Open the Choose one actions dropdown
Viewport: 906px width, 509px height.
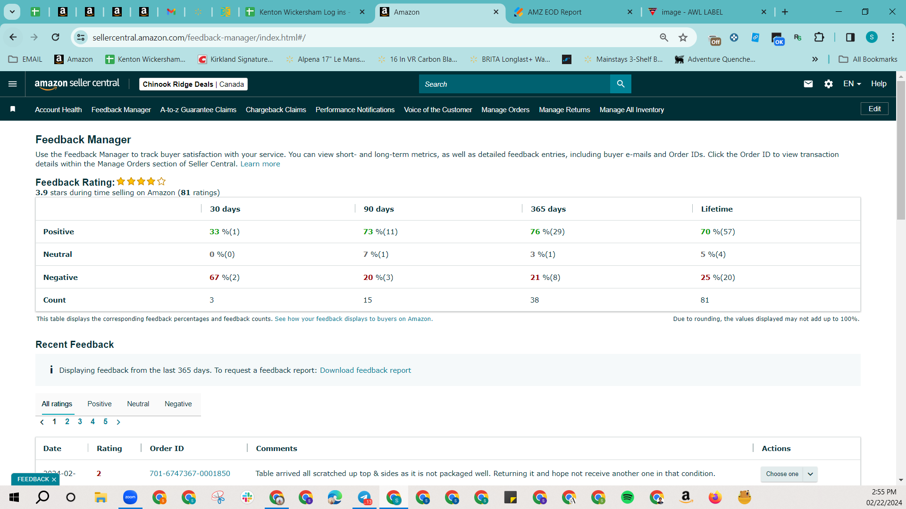click(x=789, y=474)
